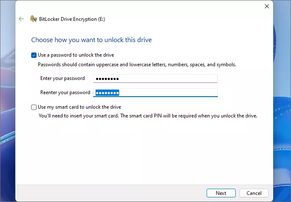
Task: Click the 'Choose how you want to unlock' heading
Action: click(x=91, y=40)
